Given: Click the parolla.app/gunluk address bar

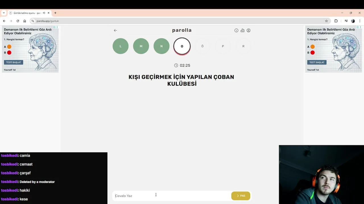Looking at the screenshot, I should point(47,21).
